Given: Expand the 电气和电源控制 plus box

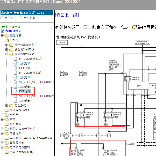Looking at the screenshot, I should (2, 147).
